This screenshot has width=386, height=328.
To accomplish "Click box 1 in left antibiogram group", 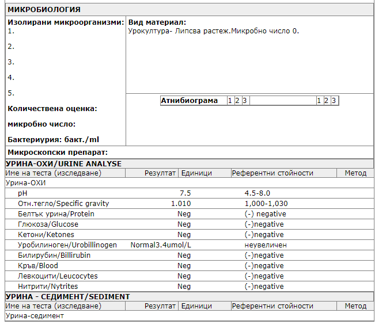I will click(x=230, y=101).
